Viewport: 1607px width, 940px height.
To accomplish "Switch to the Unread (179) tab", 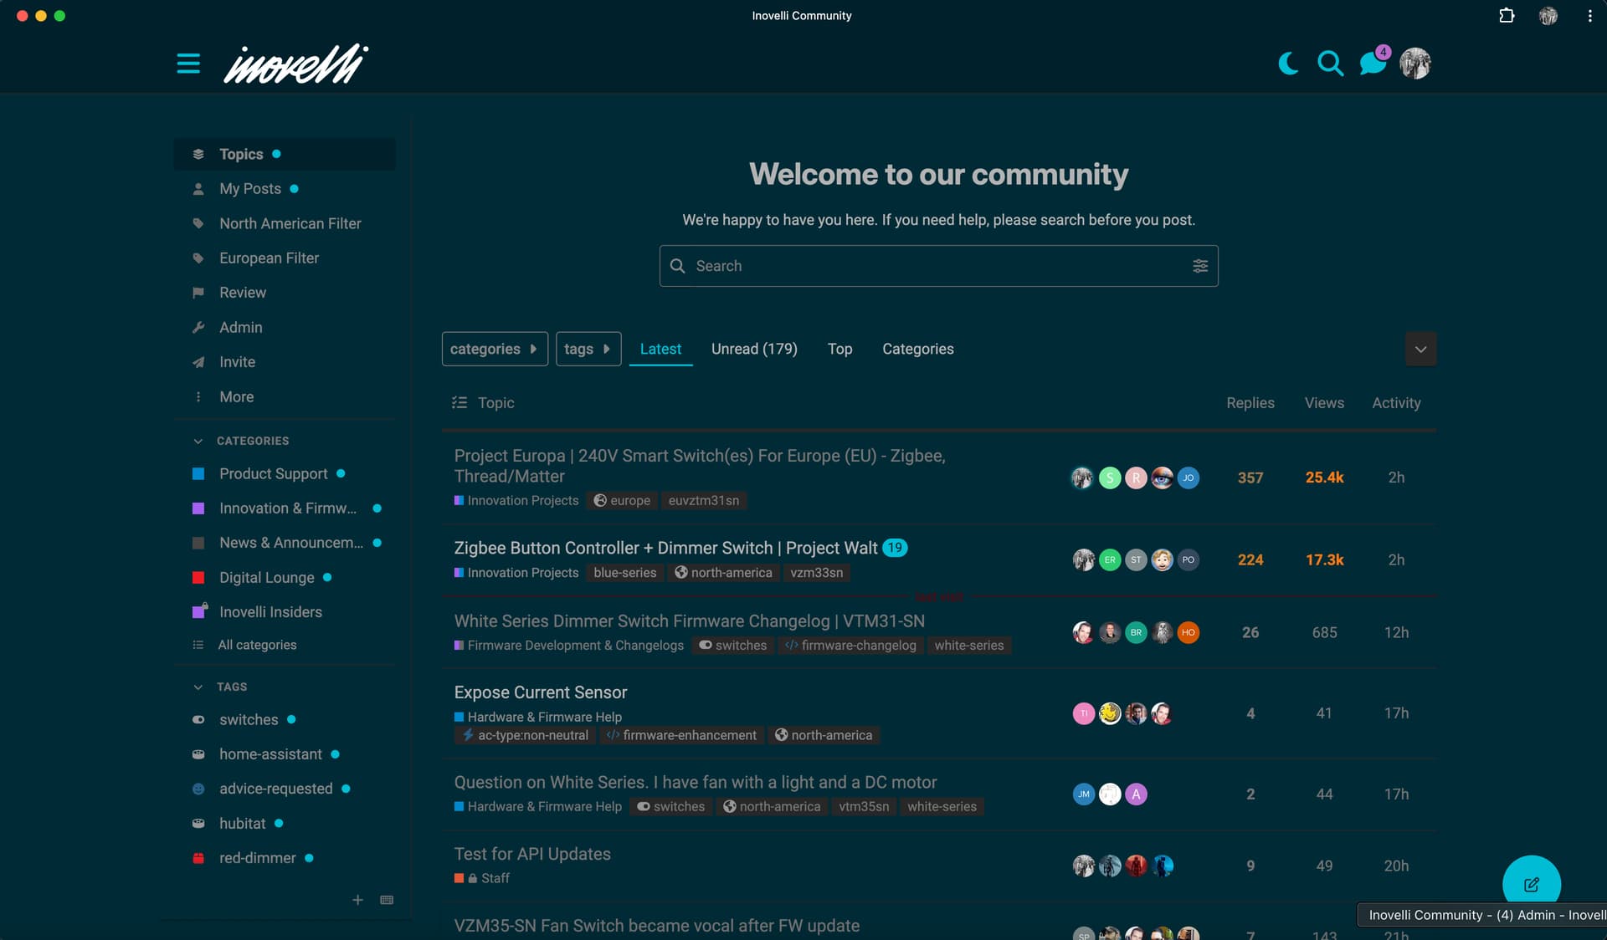I will click(753, 349).
